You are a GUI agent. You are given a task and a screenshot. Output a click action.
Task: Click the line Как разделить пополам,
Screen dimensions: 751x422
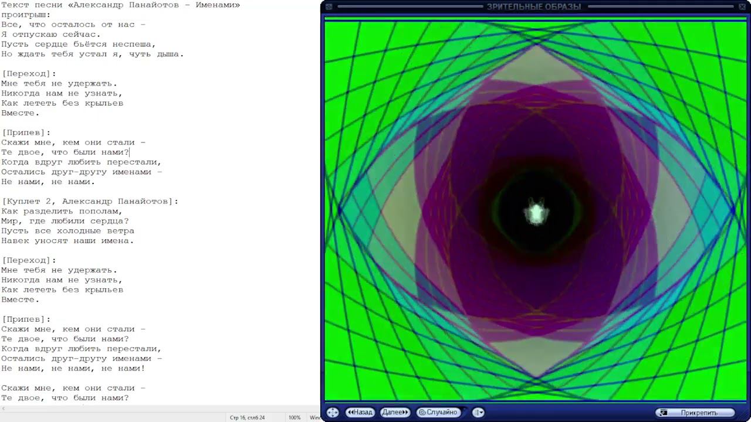tap(62, 211)
